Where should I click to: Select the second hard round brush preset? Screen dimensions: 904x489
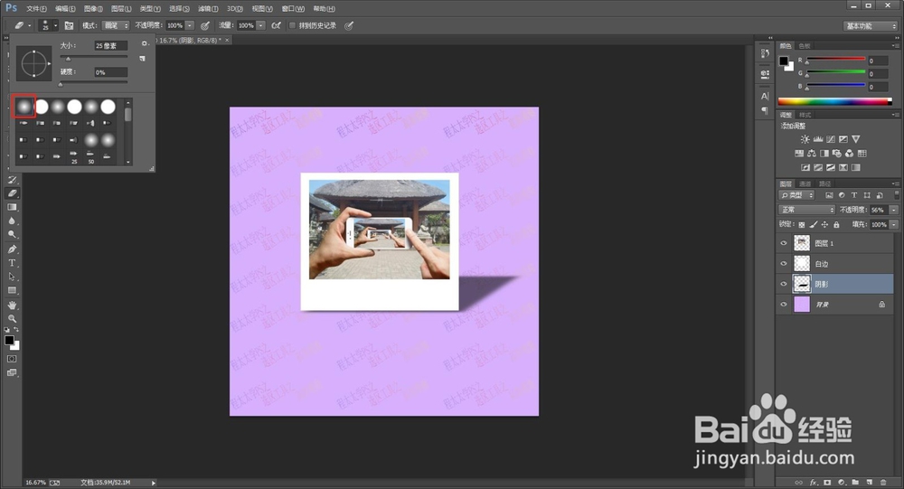click(42, 107)
